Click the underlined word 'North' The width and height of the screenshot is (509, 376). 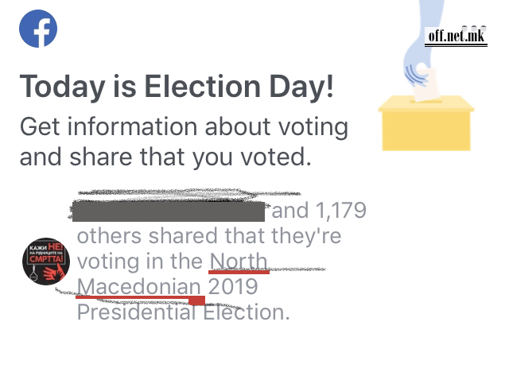click(239, 261)
